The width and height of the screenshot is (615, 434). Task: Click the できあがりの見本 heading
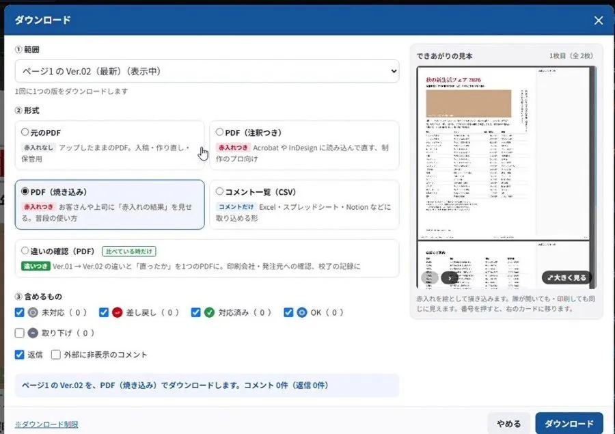[444, 56]
